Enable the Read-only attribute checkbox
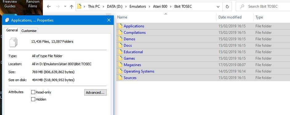Viewport: 290px width, 115px height. (33, 92)
